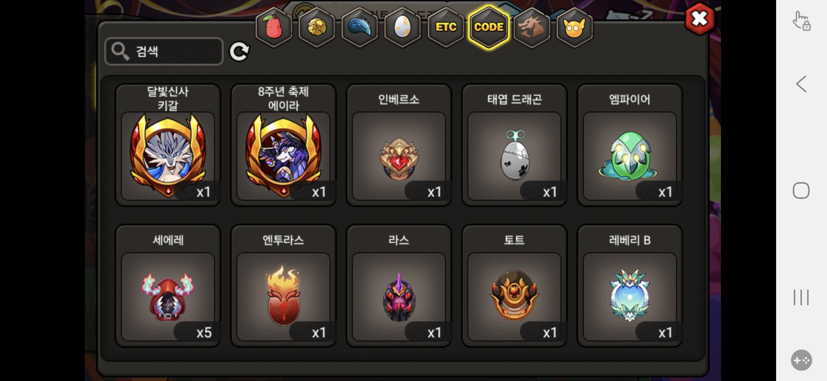The image size is (827, 381).
Task: Open the spotted egg category tab
Action: pos(402,27)
